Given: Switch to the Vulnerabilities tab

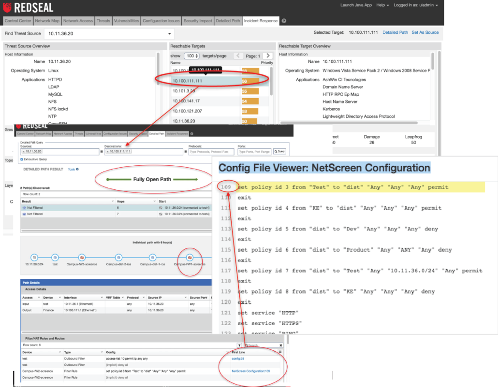Looking at the screenshot, I should pos(126,21).
